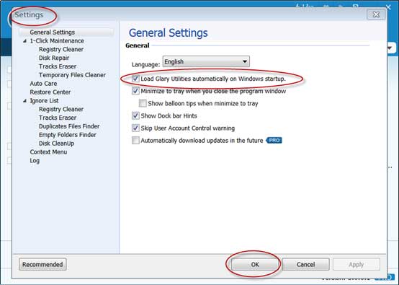Open Tracks Eraser under Ignore List
Image resolution: width=399 pixels, height=285 pixels.
58,118
